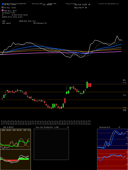Open the red RSI chart panel
This screenshot has height=170, width=128.
click(x=112, y=160)
